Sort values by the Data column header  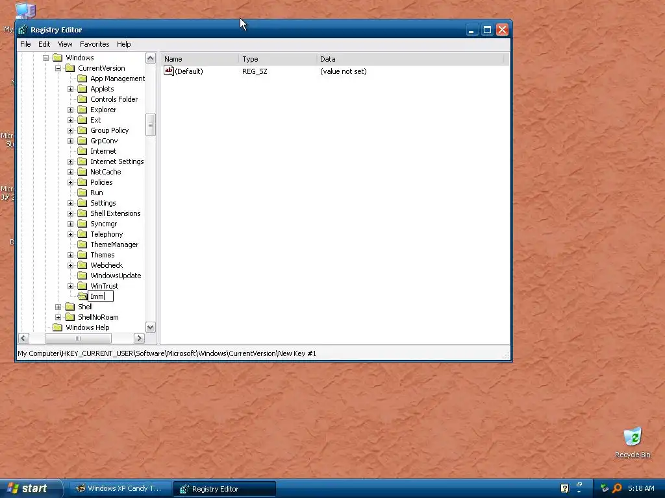(x=410, y=59)
